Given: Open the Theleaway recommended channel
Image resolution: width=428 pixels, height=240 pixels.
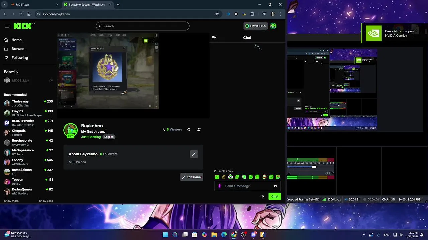Looking at the screenshot, I should coord(28,103).
